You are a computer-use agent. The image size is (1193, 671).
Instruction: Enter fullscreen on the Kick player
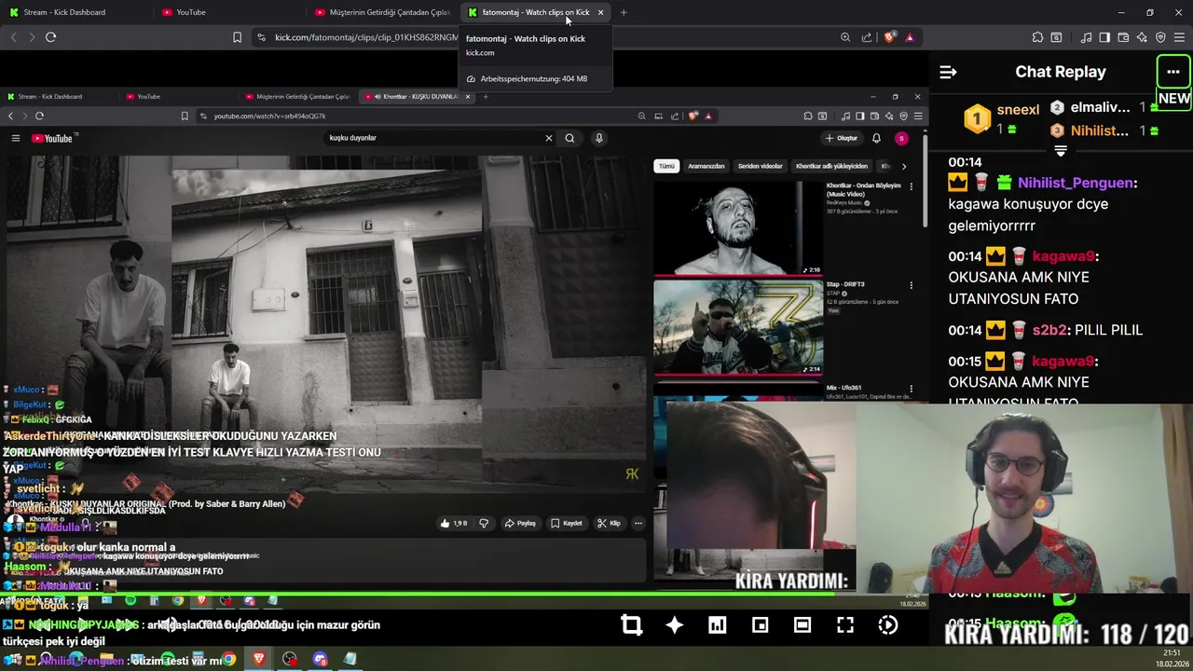(845, 625)
